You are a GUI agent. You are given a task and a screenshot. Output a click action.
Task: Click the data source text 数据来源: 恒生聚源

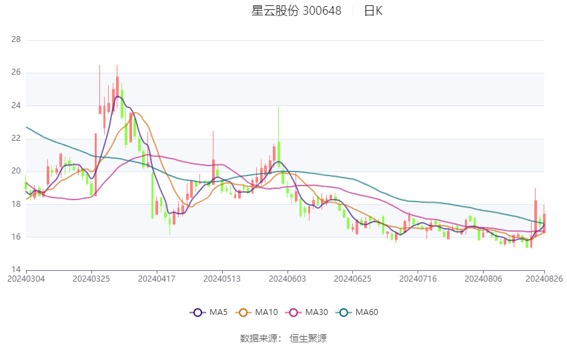pos(283,338)
